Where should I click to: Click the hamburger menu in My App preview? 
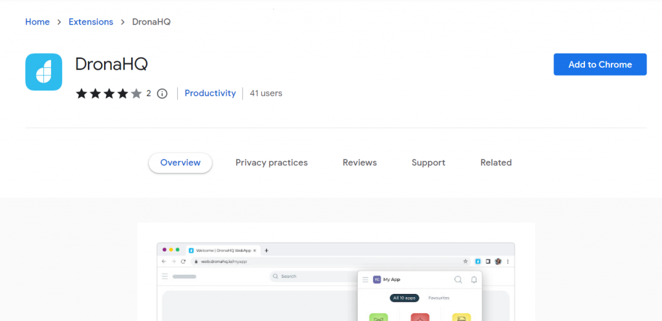[365, 280]
